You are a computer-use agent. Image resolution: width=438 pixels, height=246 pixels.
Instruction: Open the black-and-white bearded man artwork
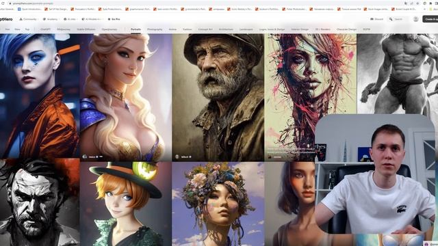click(40, 202)
